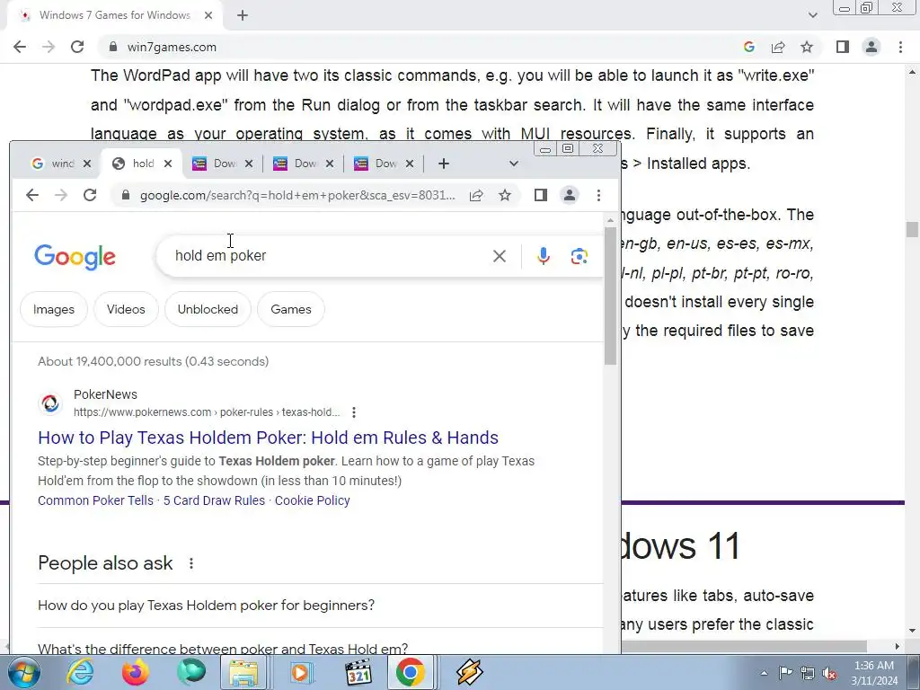Filter results by Videos
The image size is (920, 690).
pyautogui.click(x=126, y=309)
